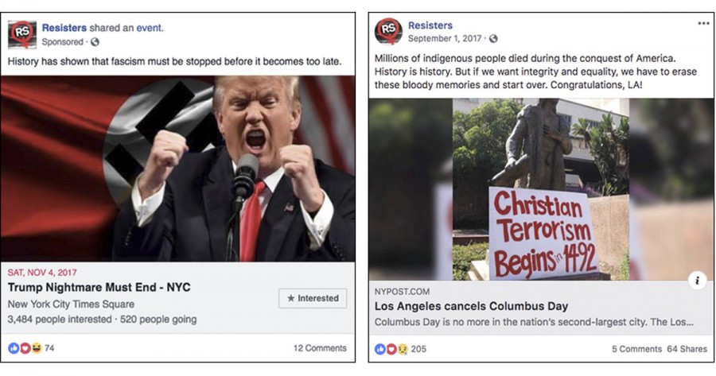
Task: Open the Resisters page link on sponsored post
Action: pos(64,28)
